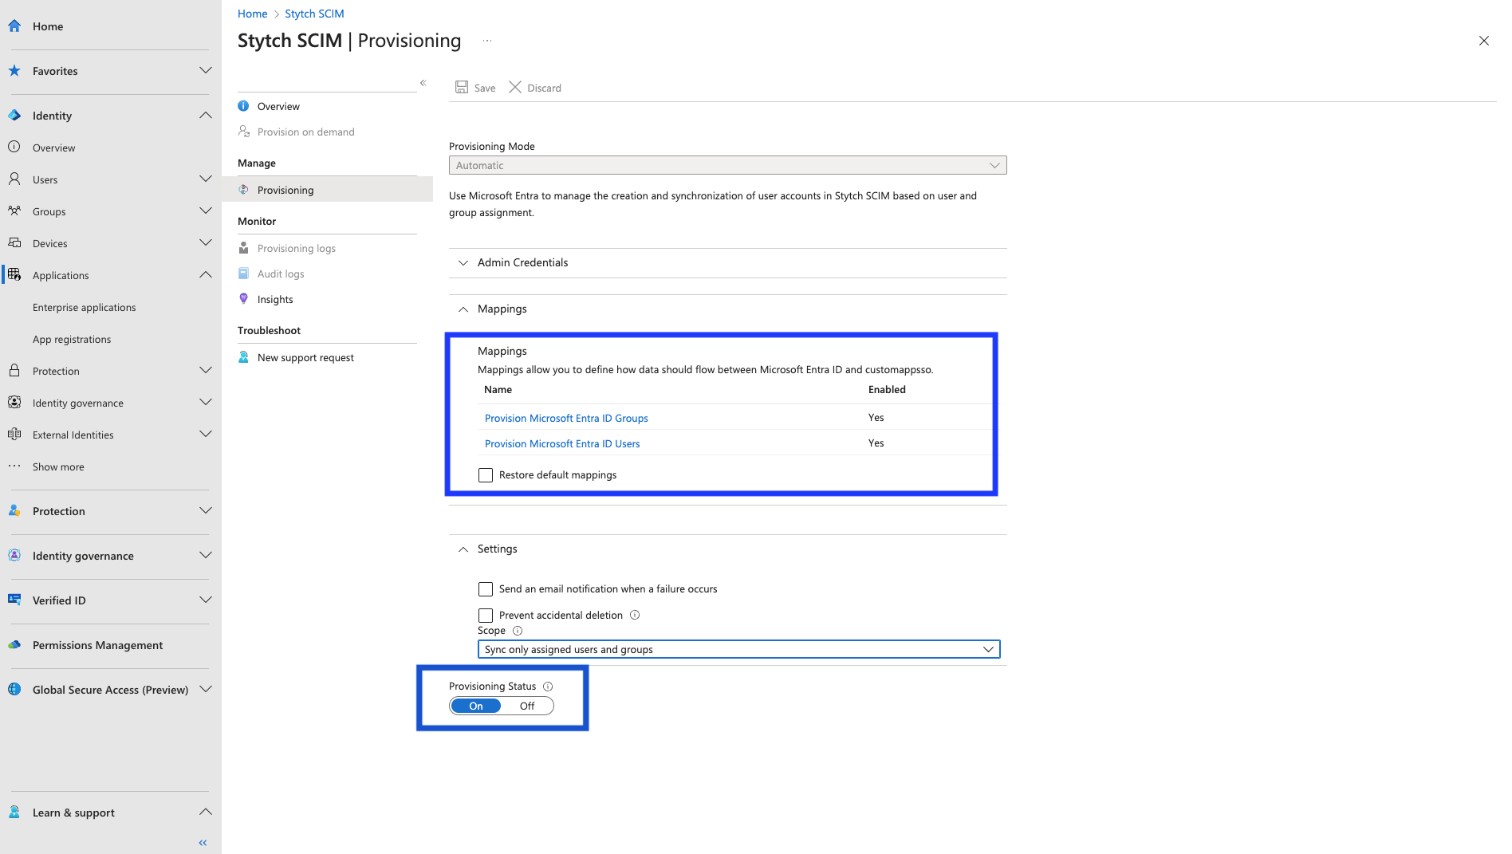This screenshot has height=854, width=1512.
Task: Turn Provisioning Status Off
Action: pyautogui.click(x=526, y=706)
